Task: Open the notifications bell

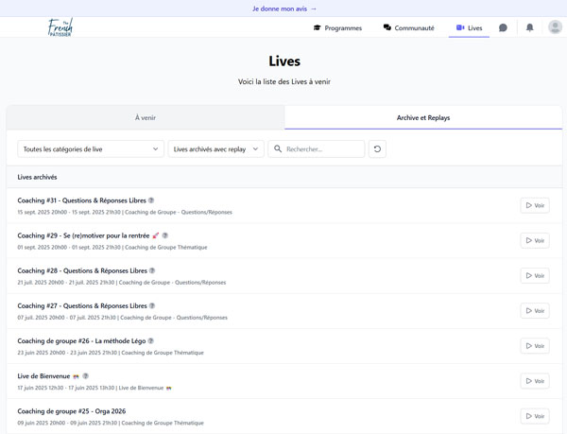Action: coord(529,28)
